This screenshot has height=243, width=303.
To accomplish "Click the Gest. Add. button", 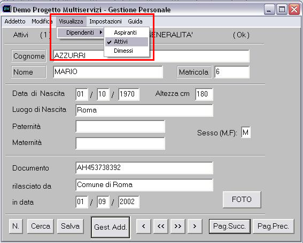I will pyautogui.click(x=111, y=228).
